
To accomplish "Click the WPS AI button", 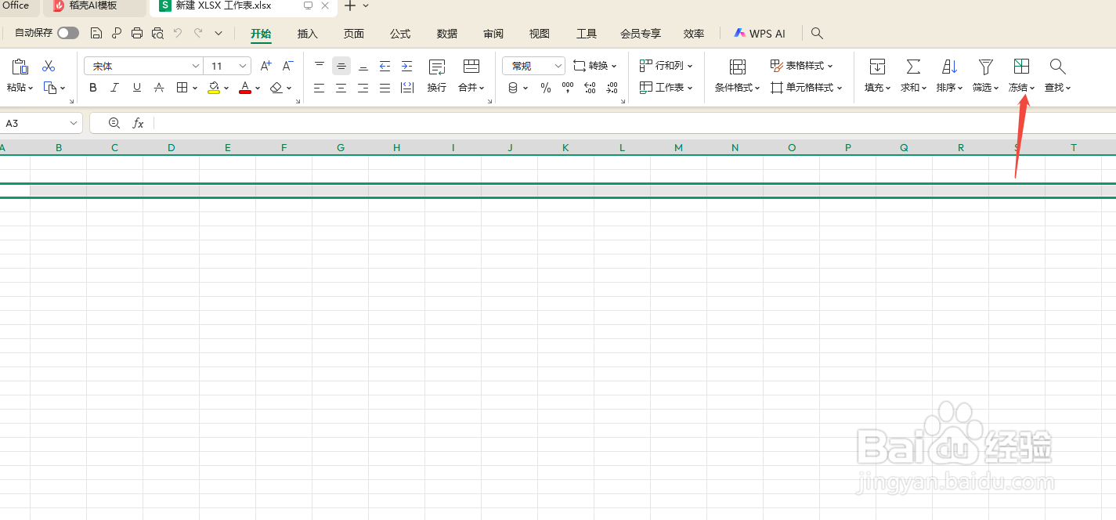I will coord(760,33).
